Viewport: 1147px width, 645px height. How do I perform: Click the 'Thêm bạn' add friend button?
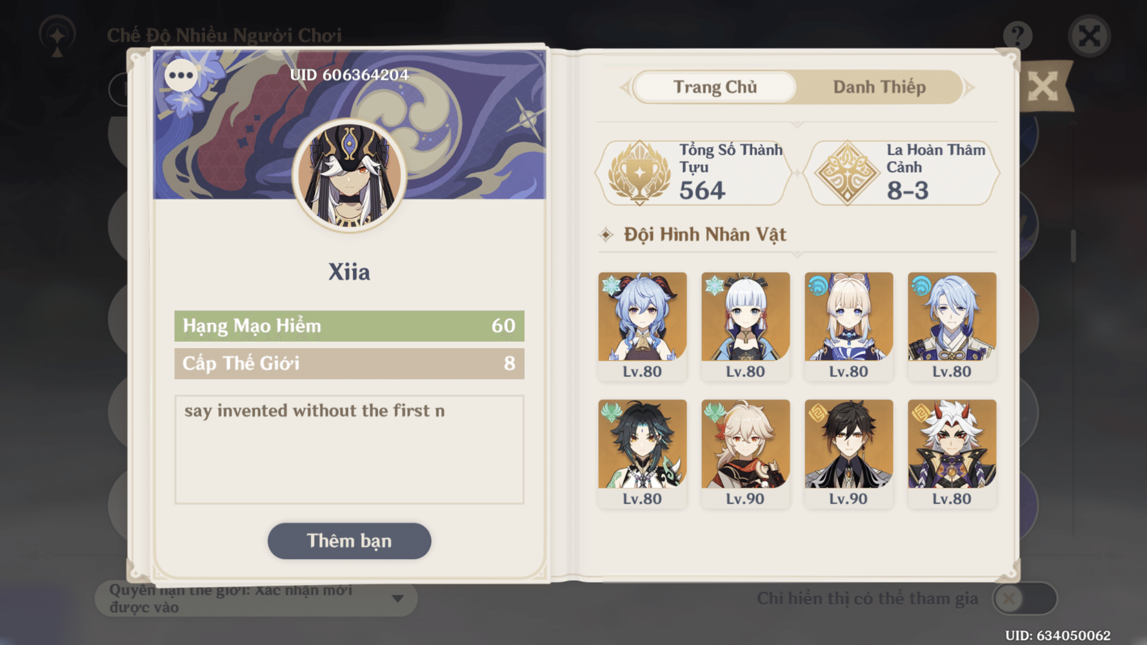[349, 541]
